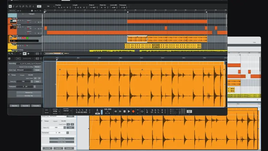The height and width of the screenshot is (151, 268).
Task: Click Comp Edit in the background window
Action: click(x=69, y=148)
